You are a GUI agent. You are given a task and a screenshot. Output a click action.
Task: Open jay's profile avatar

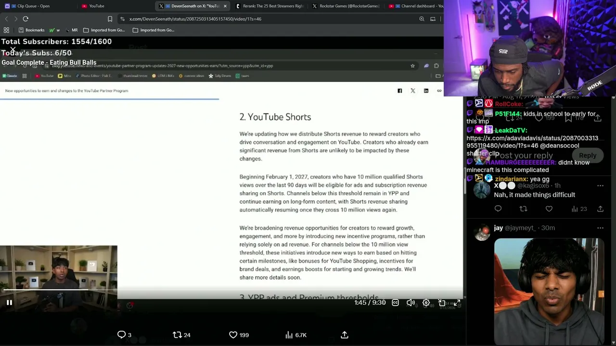pyautogui.click(x=482, y=232)
